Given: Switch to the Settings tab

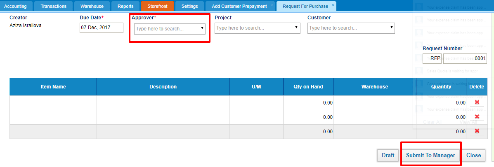Looking at the screenshot, I should 190,6.
